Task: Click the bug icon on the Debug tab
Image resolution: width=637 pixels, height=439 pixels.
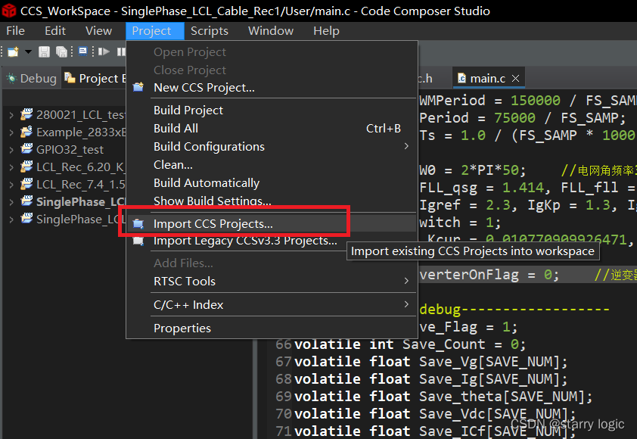Action: click(12, 78)
